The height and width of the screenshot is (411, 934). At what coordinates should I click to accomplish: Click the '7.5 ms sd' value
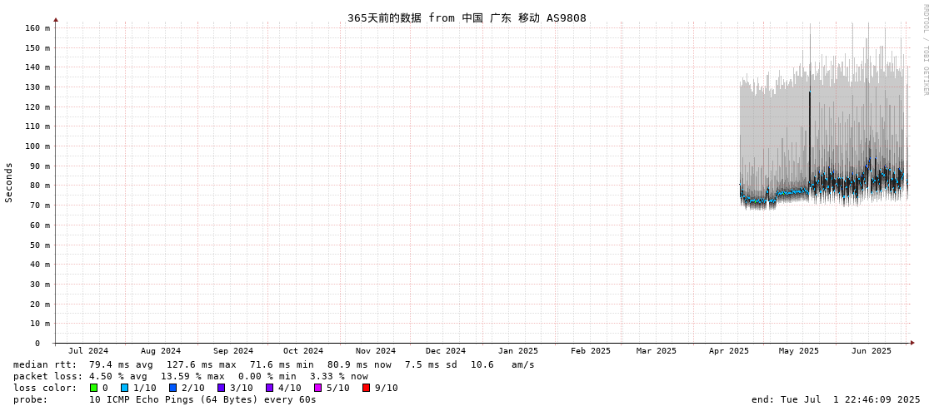click(x=432, y=364)
